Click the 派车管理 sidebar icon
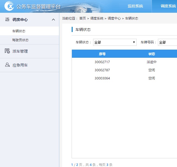This screenshot has width=177, height=167. click(7, 51)
